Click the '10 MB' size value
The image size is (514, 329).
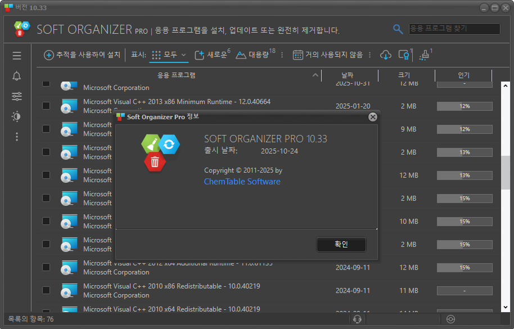(408, 222)
